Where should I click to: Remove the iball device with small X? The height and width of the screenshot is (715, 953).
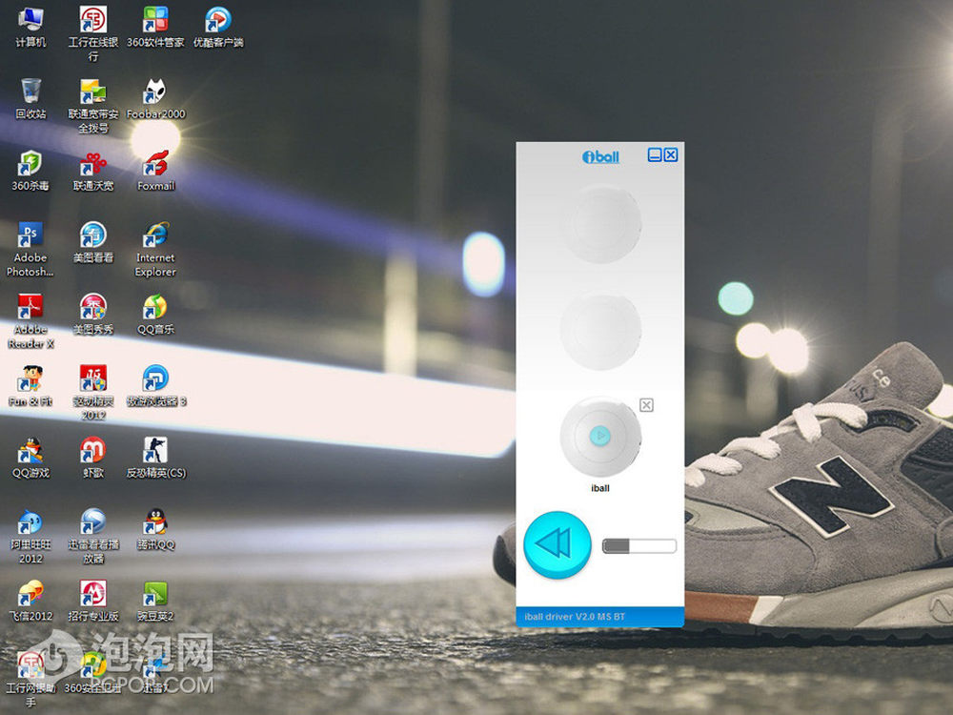pos(647,405)
